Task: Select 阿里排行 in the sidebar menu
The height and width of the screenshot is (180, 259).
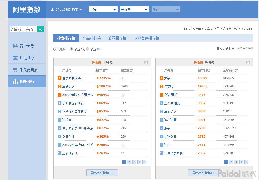Action: (27, 81)
